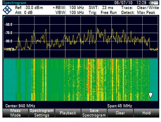Select the 'Ref: -30.0 dBm' value
This screenshot has height=122, width=161.
[x=29, y=8]
